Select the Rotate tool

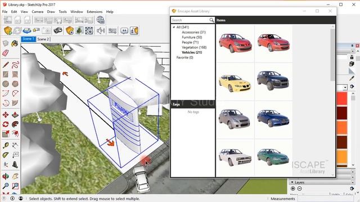pos(6,125)
